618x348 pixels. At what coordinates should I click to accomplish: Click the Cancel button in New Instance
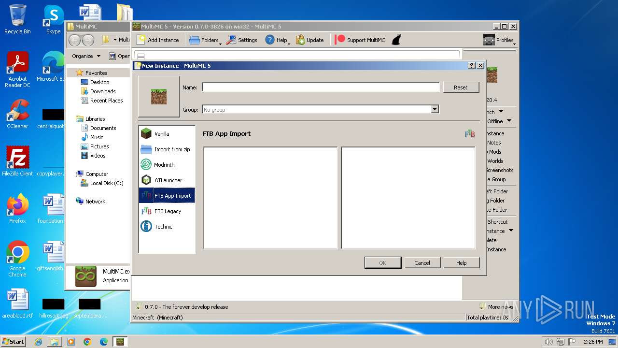pyautogui.click(x=422, y=263)
